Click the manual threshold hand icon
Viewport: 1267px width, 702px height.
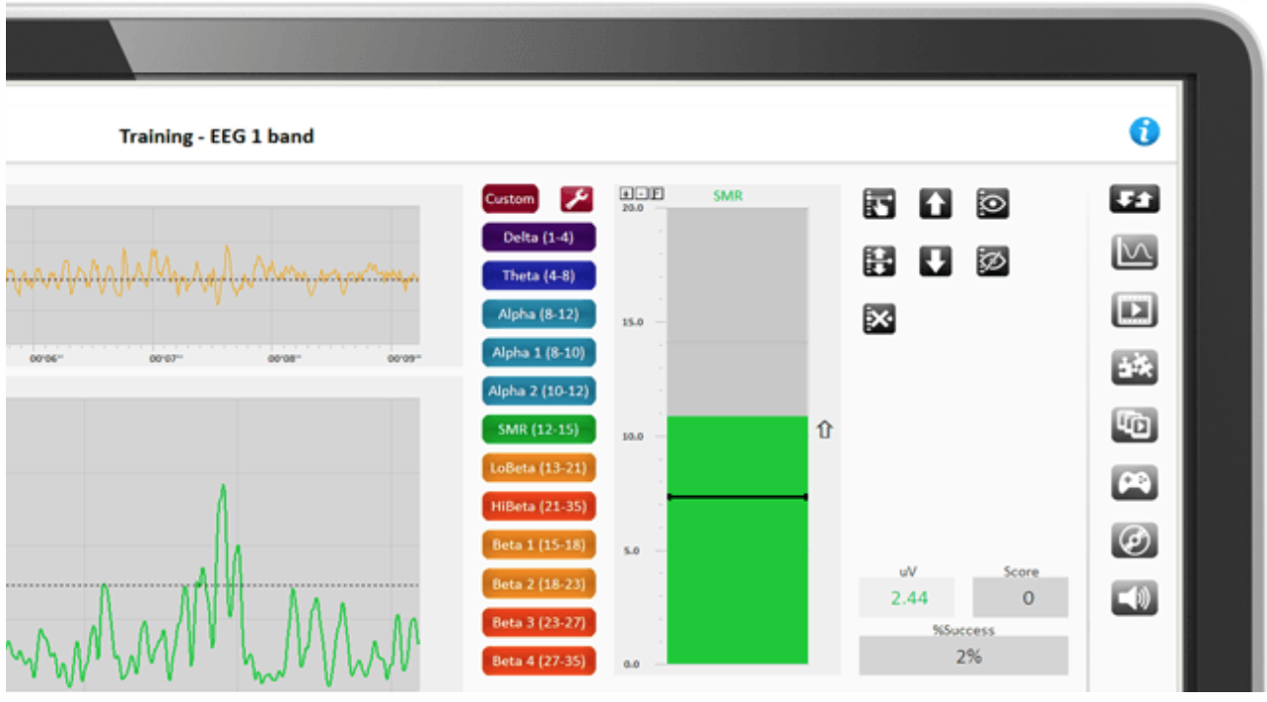click(879, 204)
